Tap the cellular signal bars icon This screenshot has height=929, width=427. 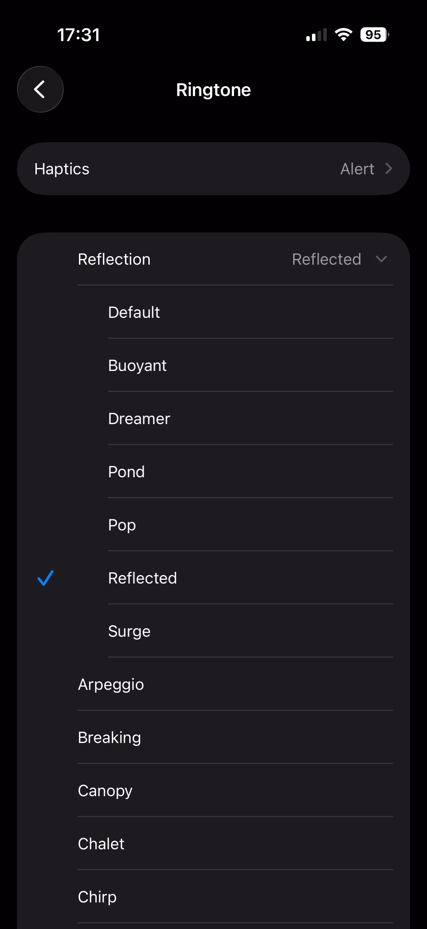[x=316, y=35]
